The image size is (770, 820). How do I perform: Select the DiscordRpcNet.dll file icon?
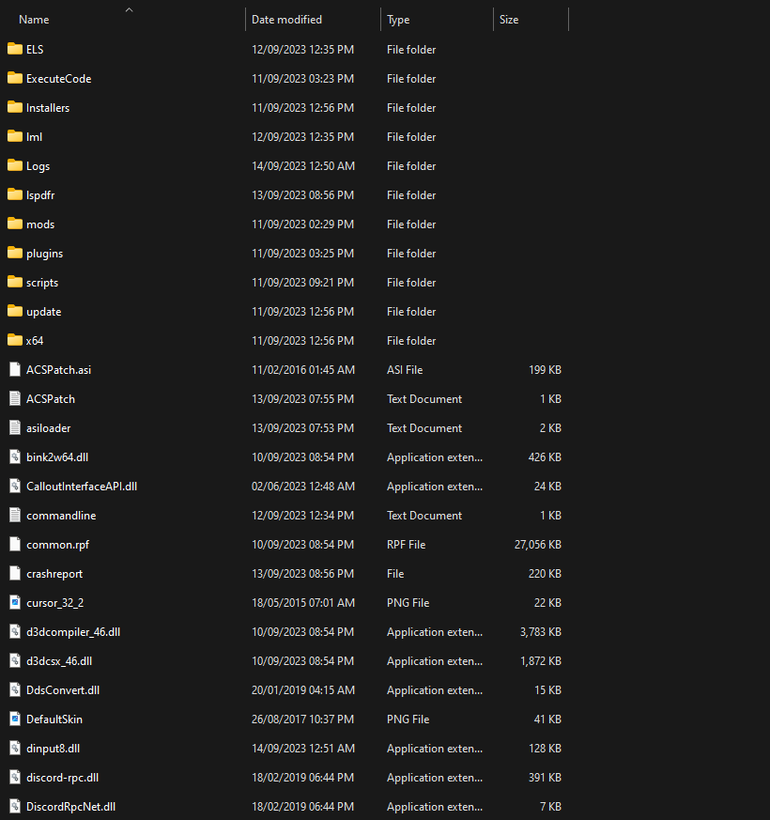[x=15, y=807]
